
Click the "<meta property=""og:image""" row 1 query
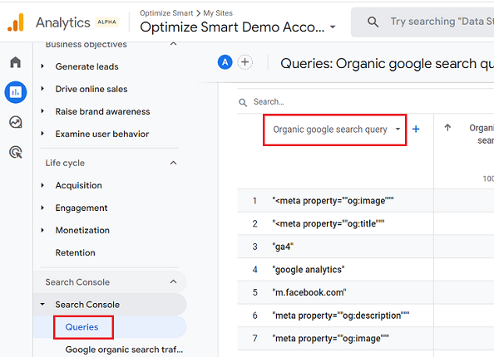333,201
